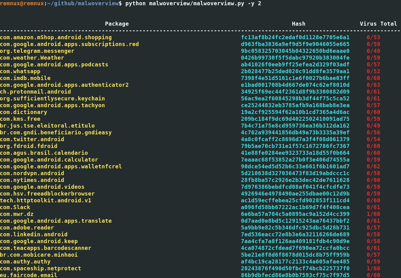Click the 1/60 score for com.mwr.dz

[373, 214]
